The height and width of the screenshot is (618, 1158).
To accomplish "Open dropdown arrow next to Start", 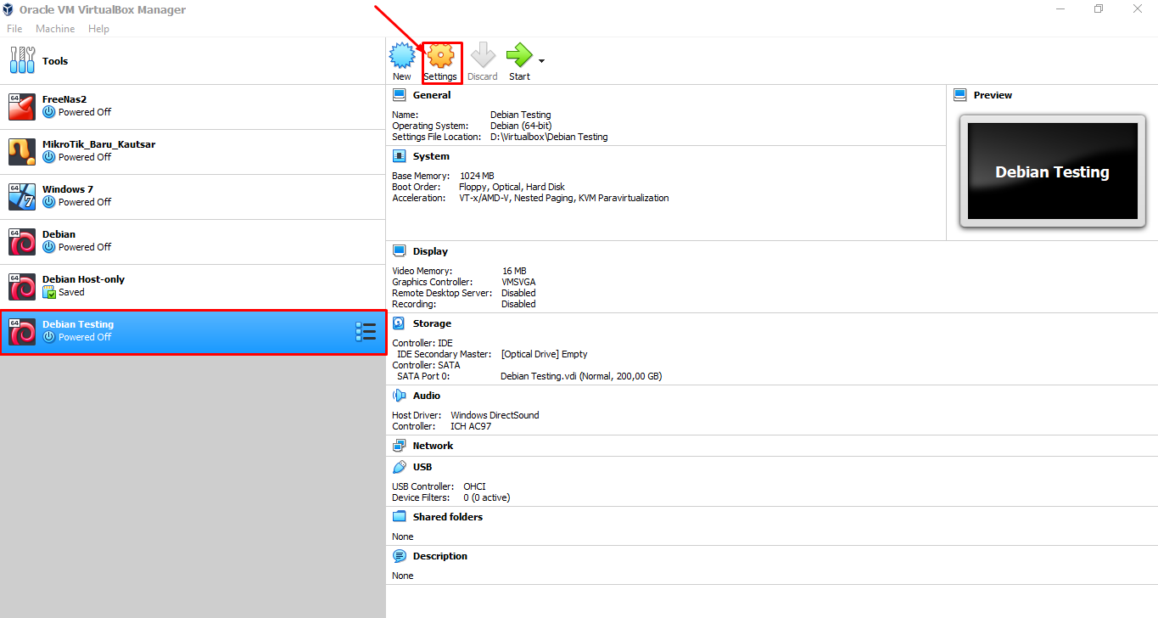I will [541, 61].
